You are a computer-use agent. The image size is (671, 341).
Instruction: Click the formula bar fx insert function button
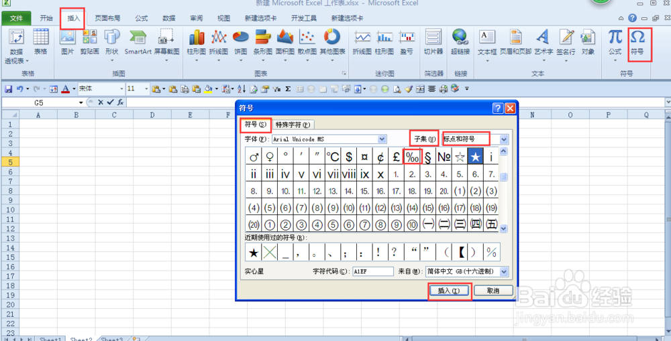121,103
